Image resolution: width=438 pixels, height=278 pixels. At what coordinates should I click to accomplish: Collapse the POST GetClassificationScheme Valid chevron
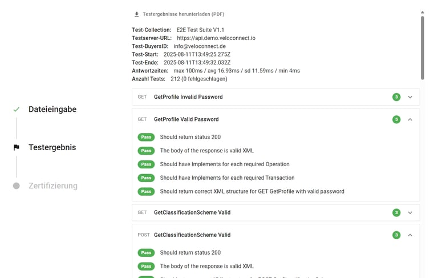point(410,235)
